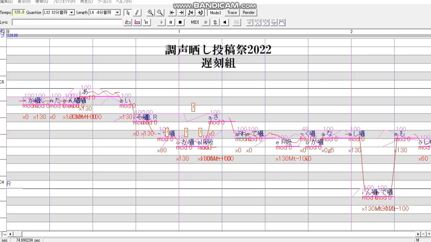
Task: Toggle the speaker sound icon
Action: click(x=225, y=22)
